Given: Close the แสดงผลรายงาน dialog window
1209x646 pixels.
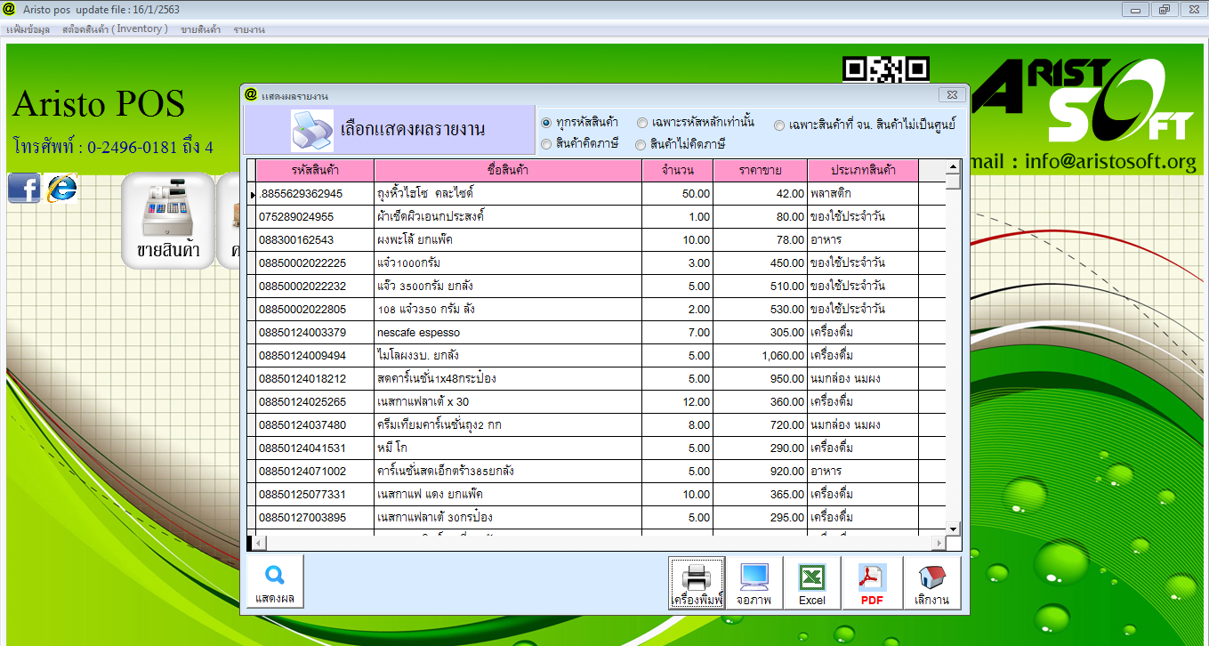Looking at the screenshot, I should tap(953, 94).
